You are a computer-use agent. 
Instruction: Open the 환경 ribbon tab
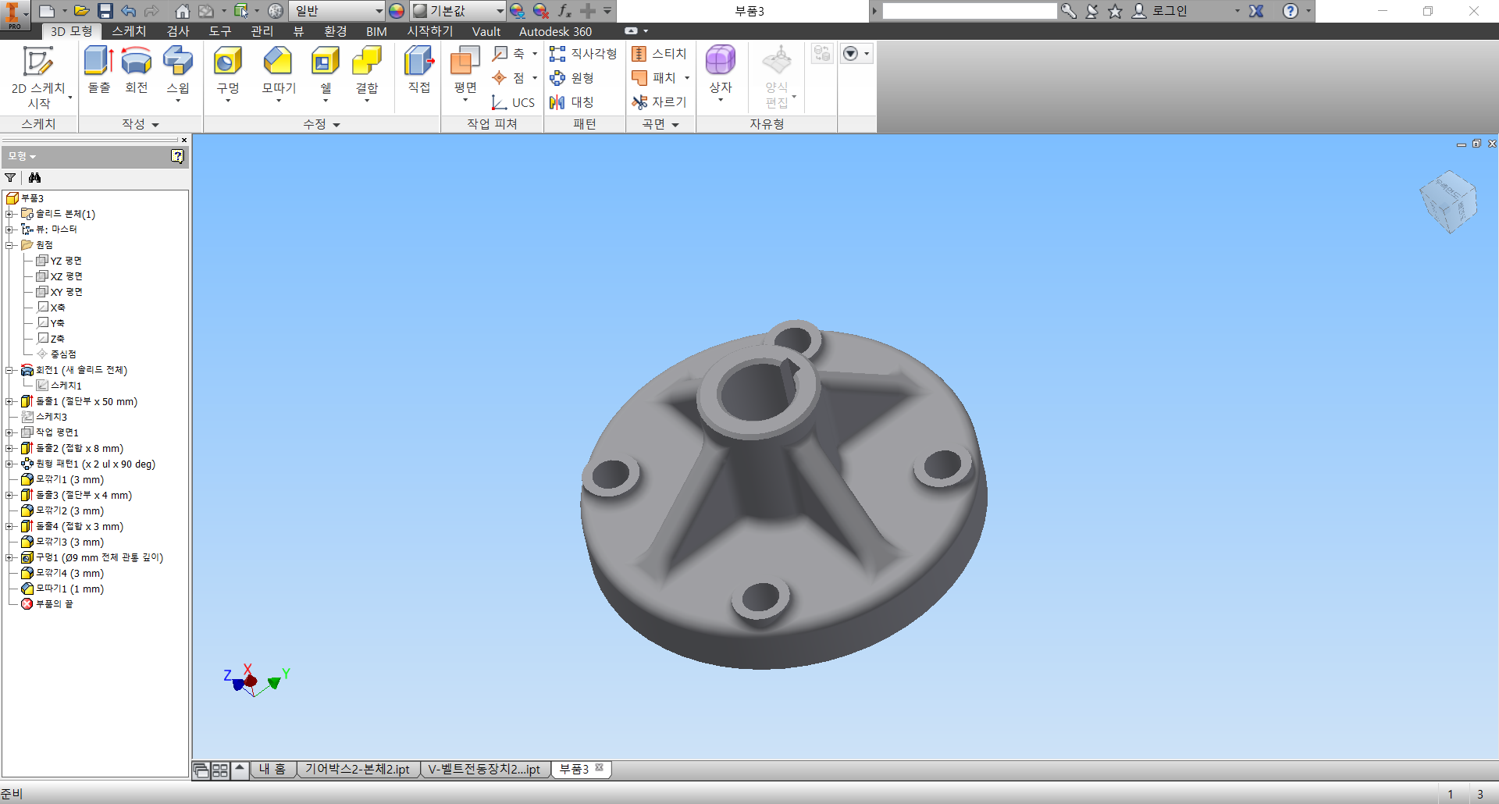[x=335, y=31]
